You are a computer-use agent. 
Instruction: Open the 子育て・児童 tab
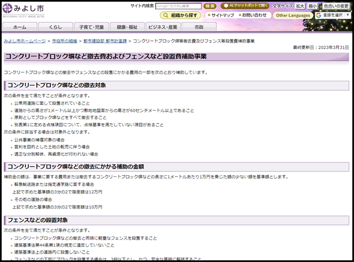[90, 27]
